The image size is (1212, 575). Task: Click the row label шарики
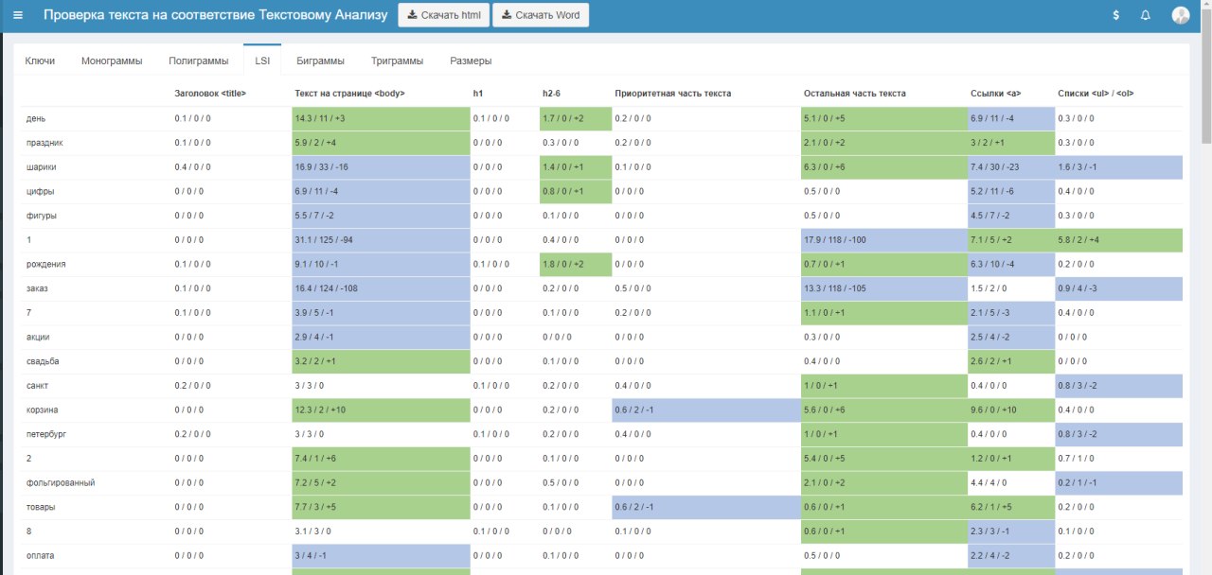coord(41,166)
